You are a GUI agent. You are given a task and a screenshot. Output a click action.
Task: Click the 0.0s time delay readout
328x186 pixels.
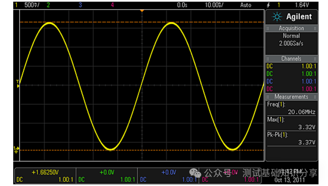[182, 5]
